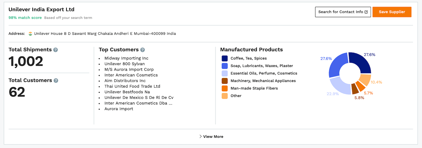Click the chevron next to View More
422x148 pixels.
[x=200, y=136]
